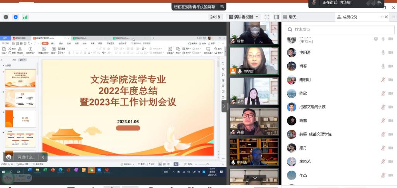
Task: Click the emoji smiley icon
Action: (x=9, y=157)
